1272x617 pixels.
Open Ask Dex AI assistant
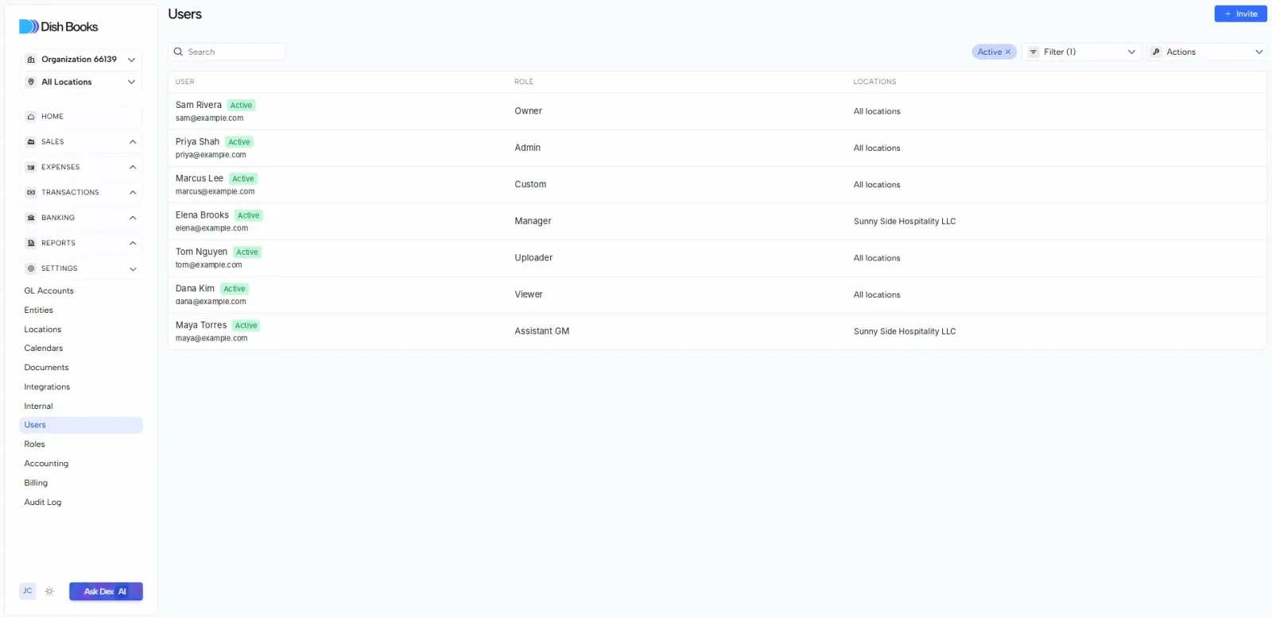(106, 592)
